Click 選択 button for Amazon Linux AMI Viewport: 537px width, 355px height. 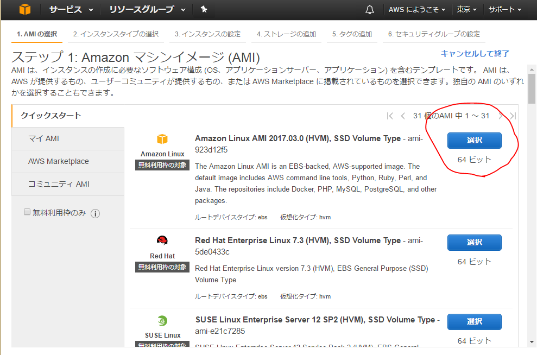point(475,141)
